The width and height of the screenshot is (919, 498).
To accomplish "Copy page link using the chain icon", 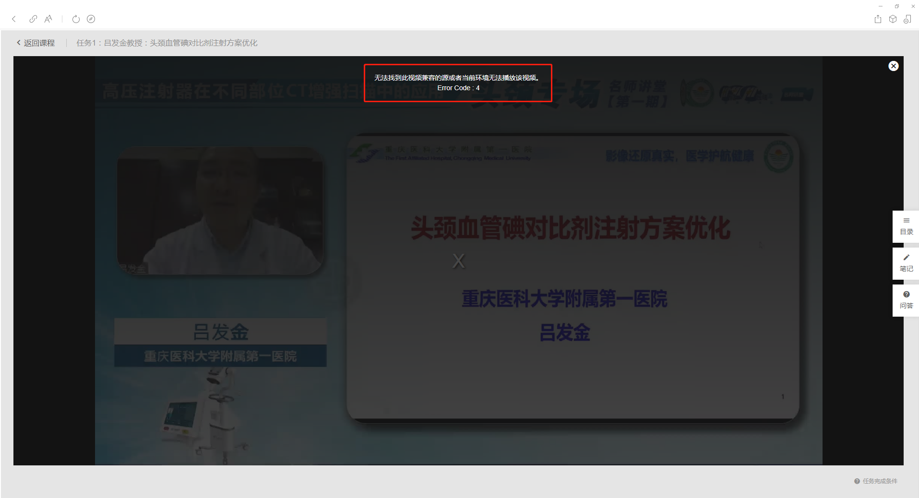I will click(33, 19).
